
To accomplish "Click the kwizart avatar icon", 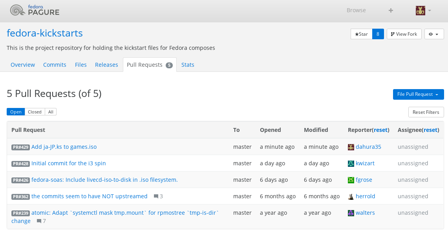I will [x=351, y=164].
